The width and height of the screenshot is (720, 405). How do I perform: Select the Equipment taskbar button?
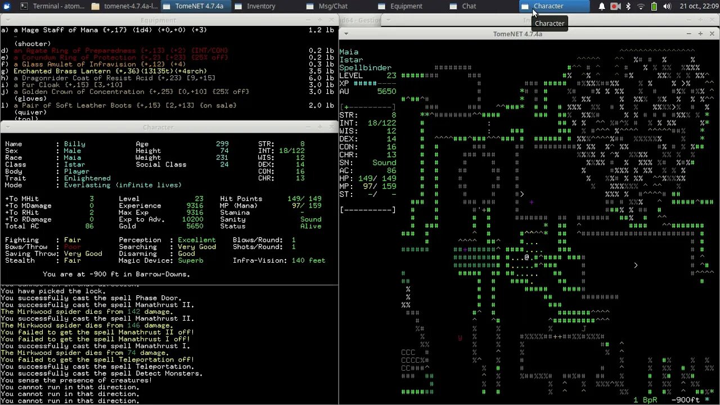click(x=410, y=6)
